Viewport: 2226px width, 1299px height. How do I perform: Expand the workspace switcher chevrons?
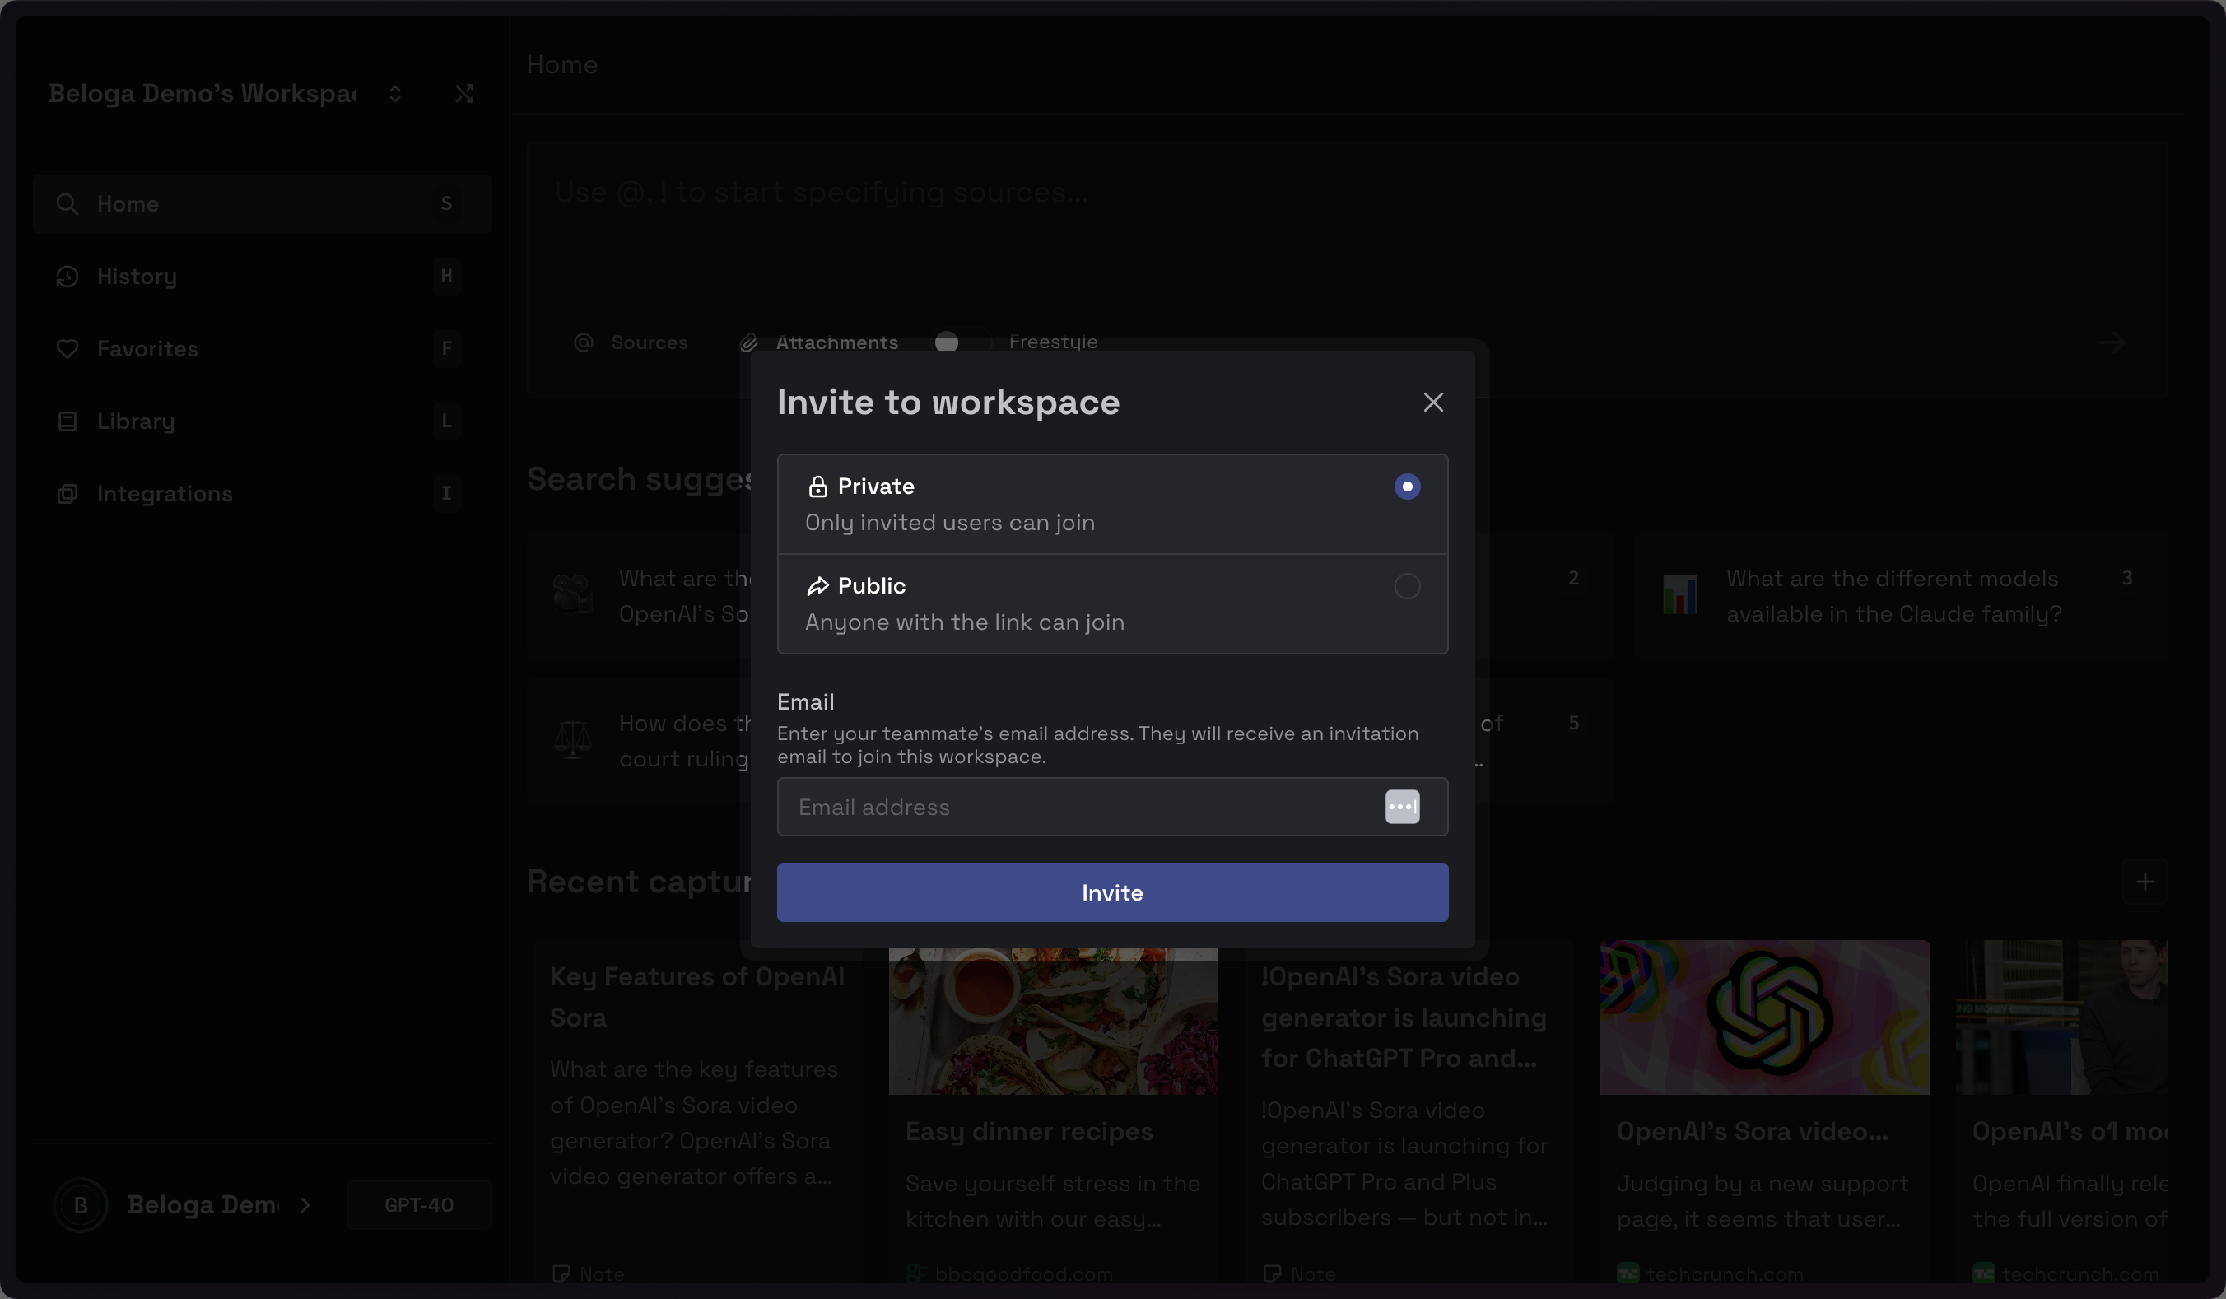395,94
